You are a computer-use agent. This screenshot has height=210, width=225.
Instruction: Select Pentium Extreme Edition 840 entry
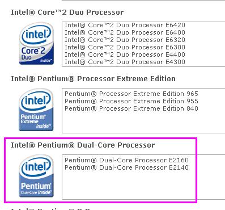click(x=131, y=108)
